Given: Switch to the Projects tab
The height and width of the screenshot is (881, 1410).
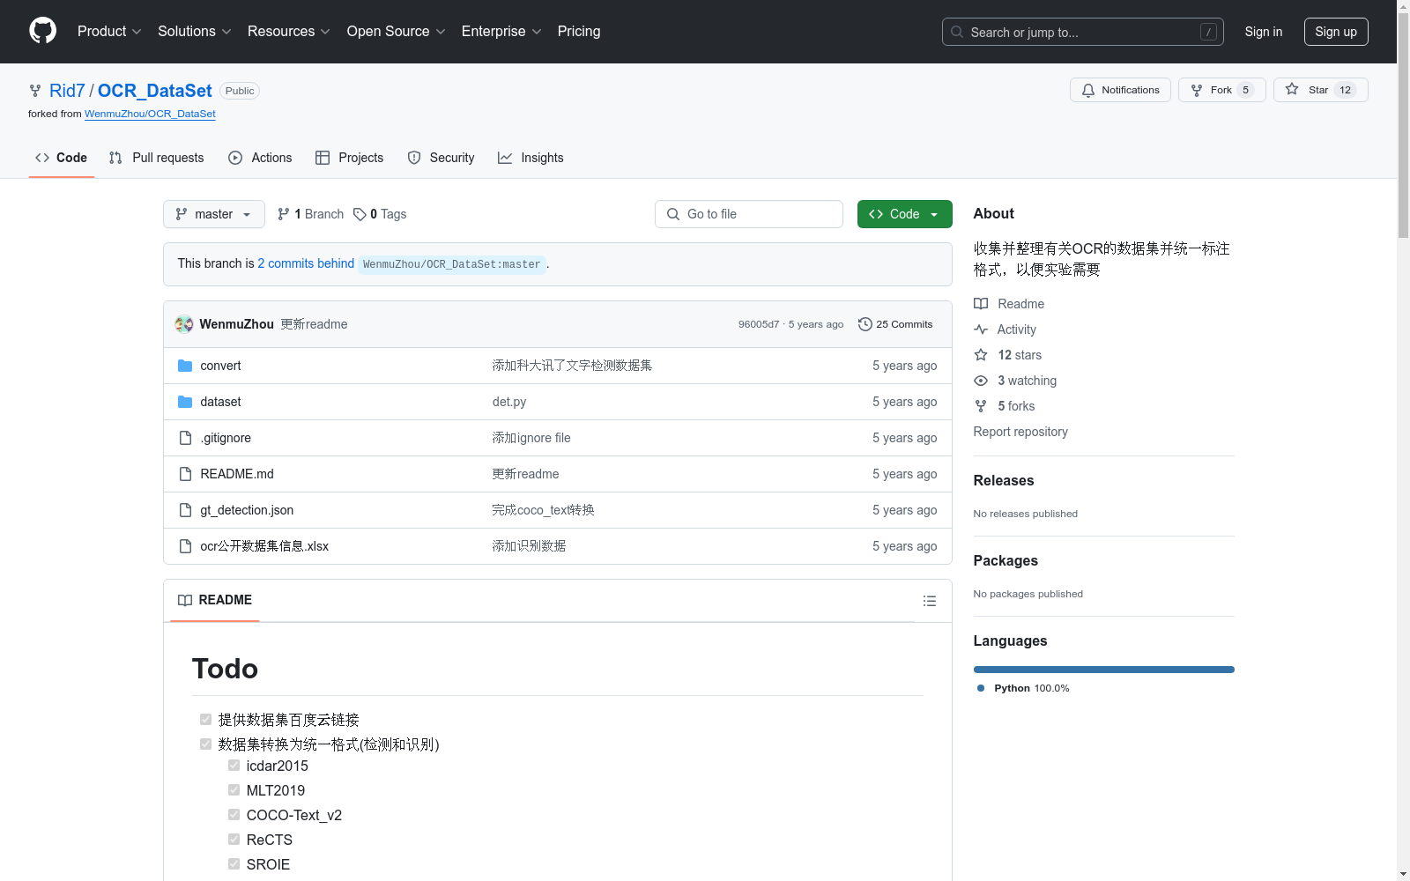Looking at the screenshot, I should (350, 158).
